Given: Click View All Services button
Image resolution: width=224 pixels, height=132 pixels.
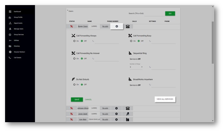Looking at the screenshot, I should point(165,99).
